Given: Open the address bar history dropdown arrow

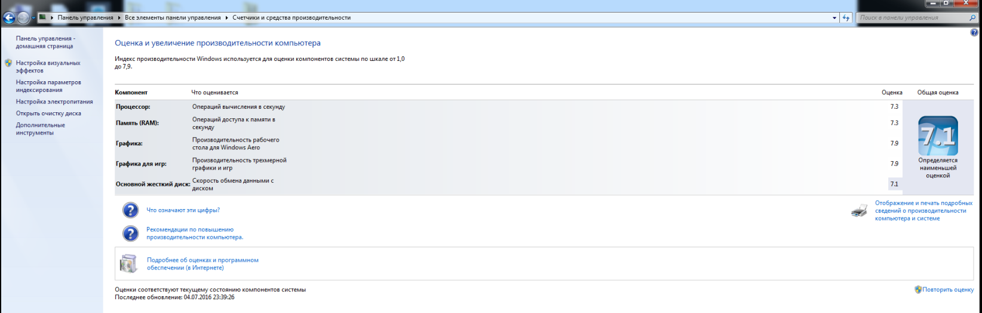Looking at the screenshot, I should pos(834,18).
